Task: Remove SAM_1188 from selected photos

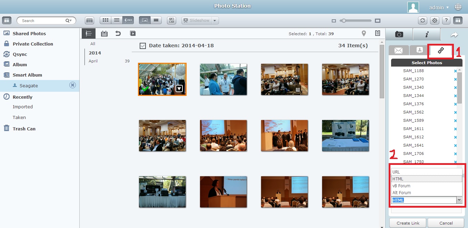Action: (x=455, y=71)
